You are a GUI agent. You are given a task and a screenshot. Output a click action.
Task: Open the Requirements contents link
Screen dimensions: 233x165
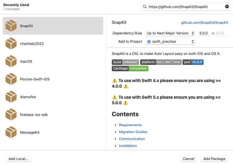(x=130, y=125)
